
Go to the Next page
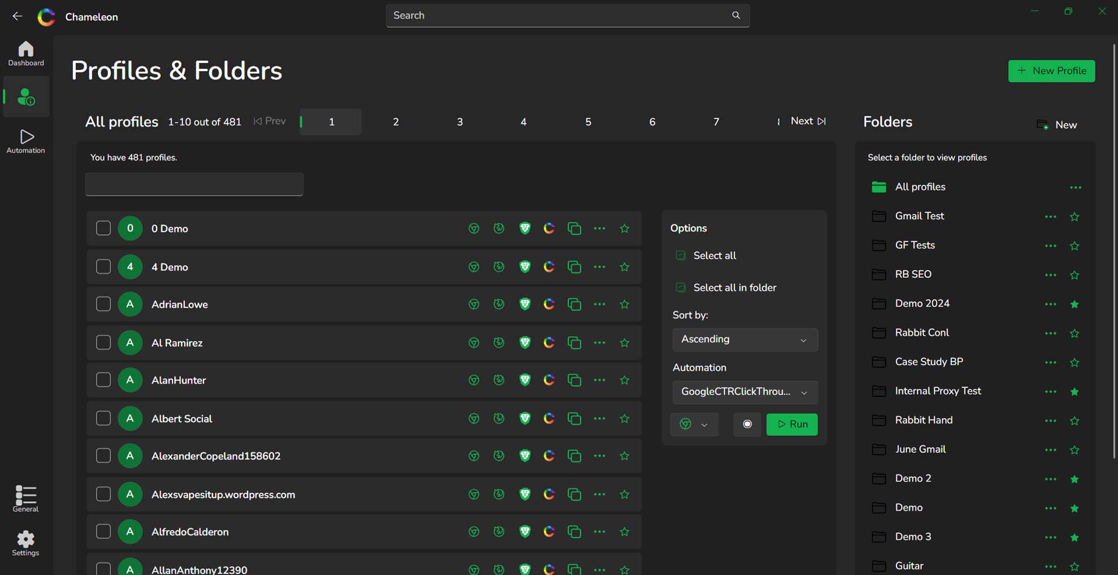click(x=808, y=121)
